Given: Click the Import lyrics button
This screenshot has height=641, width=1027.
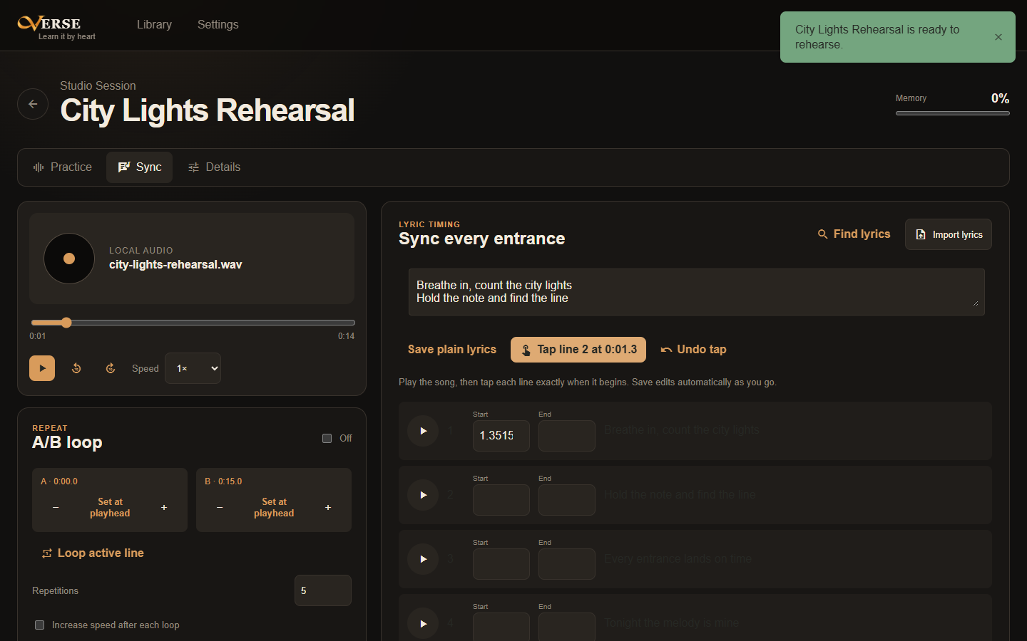Looking at the screenshot, I should click(949, 234).
